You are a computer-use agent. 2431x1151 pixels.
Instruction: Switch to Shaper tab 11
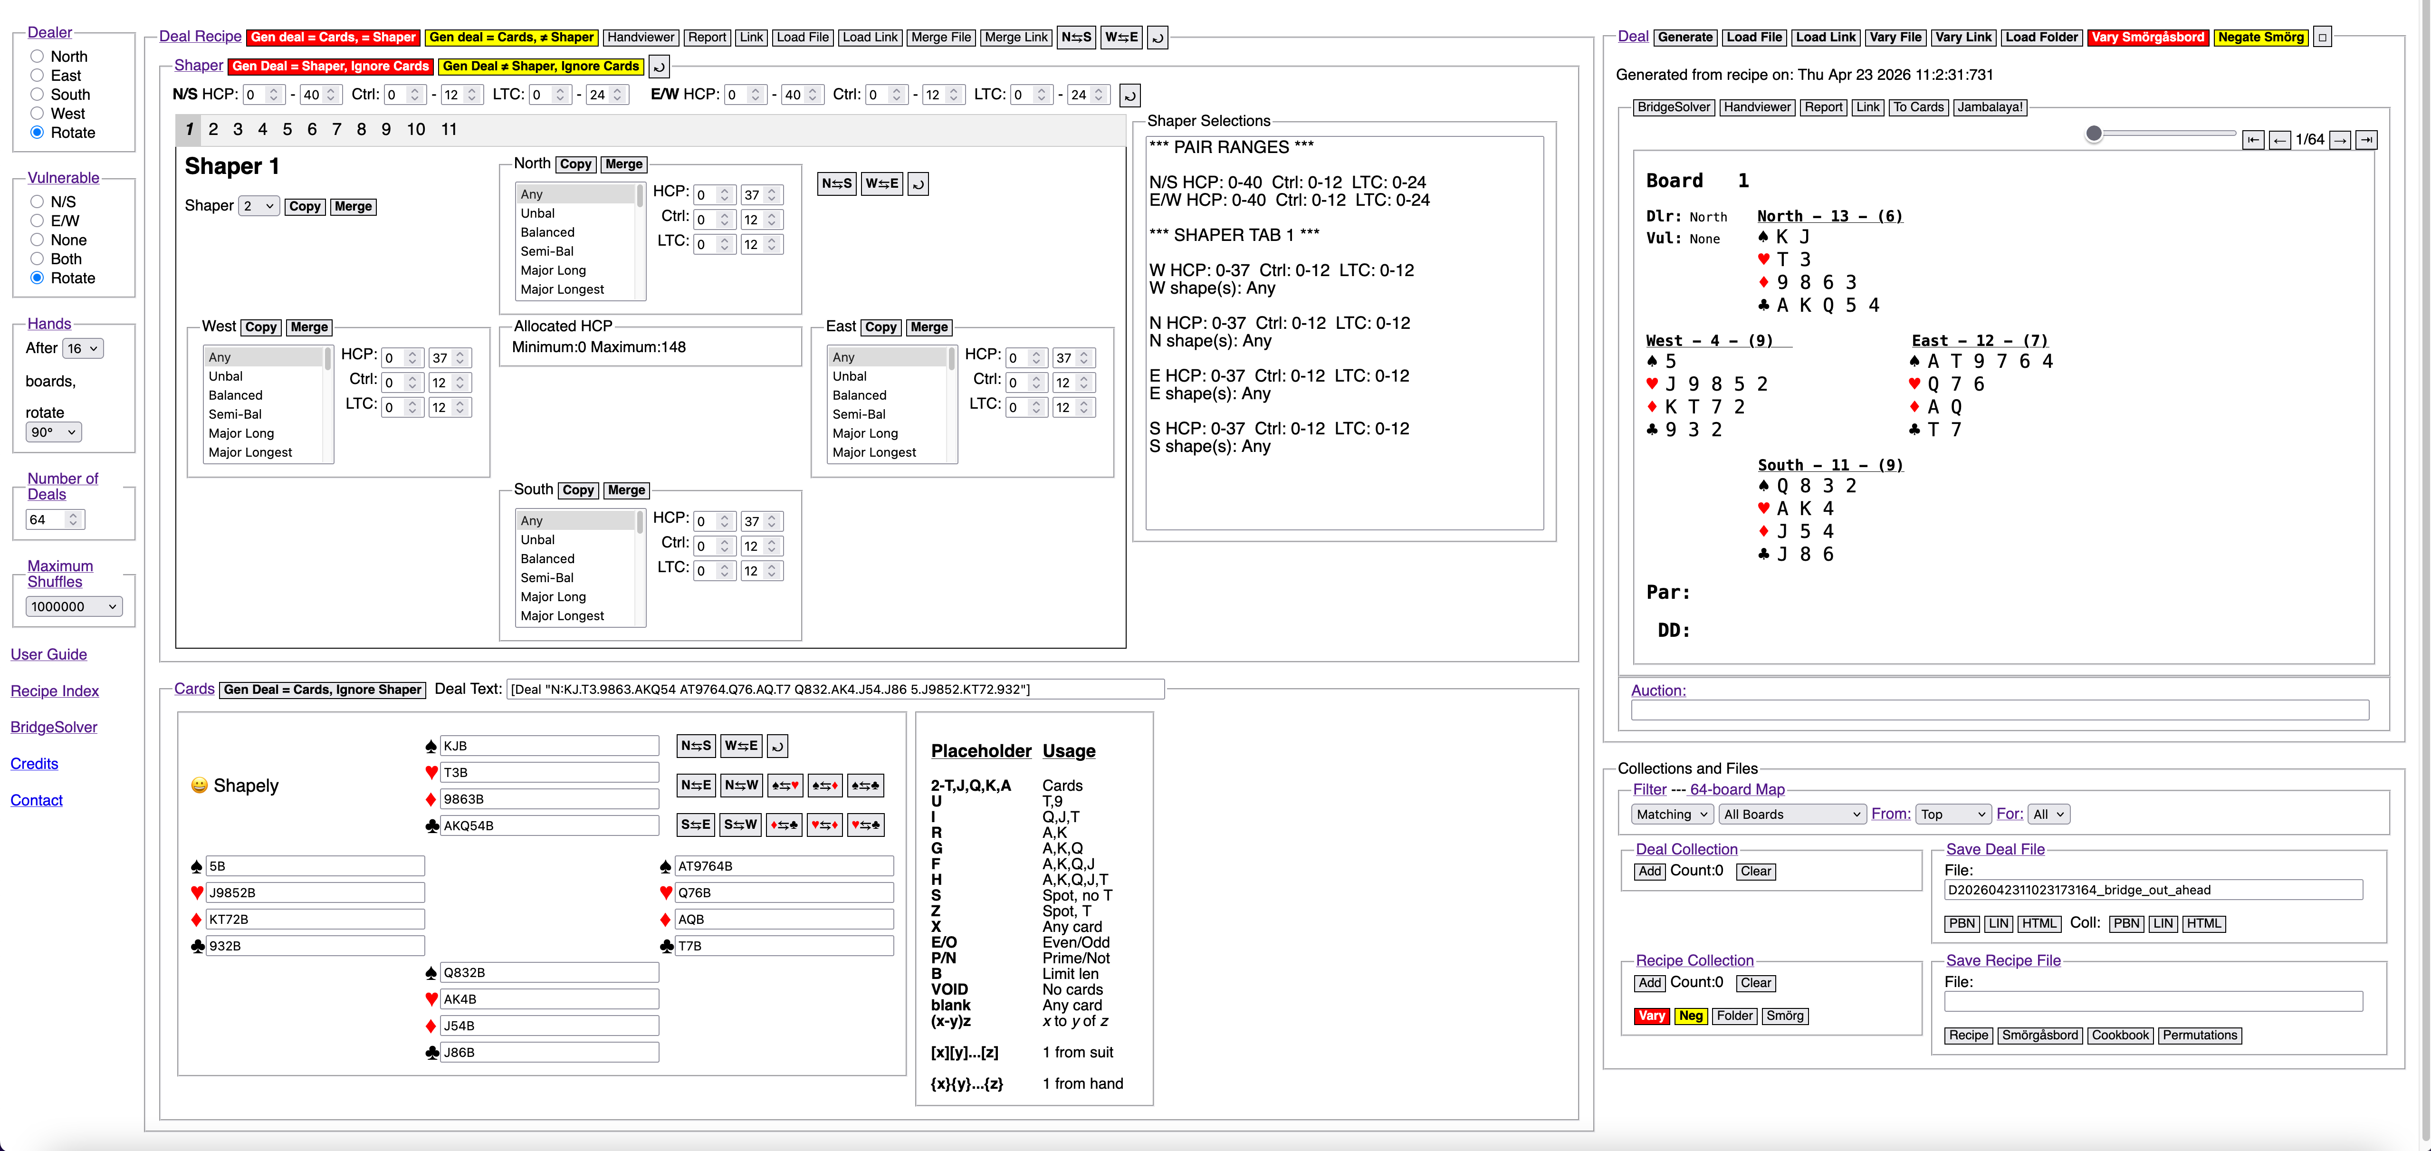(449, 129)
